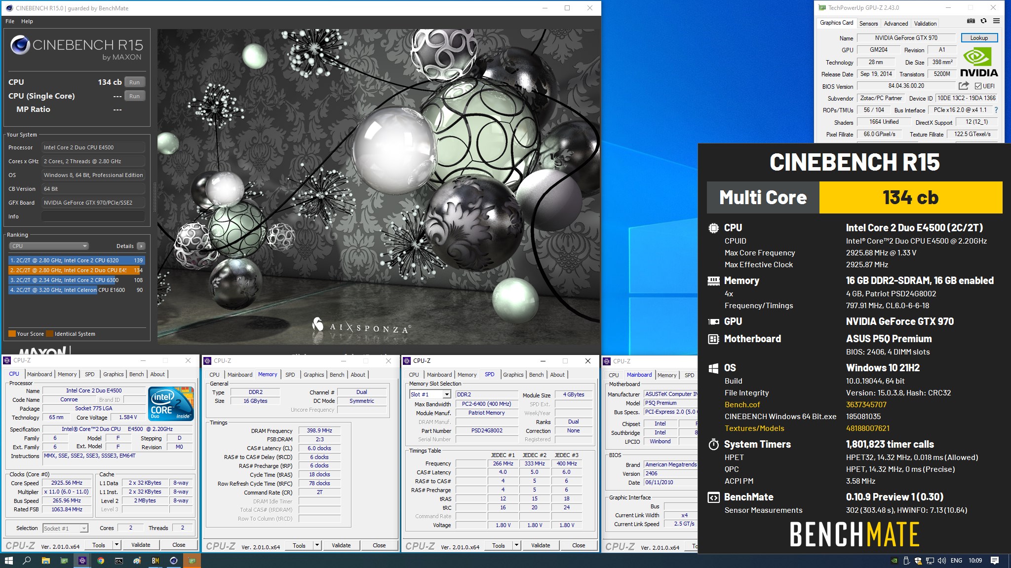
Task: Click the Core Speed value 2925.56 MHz
Action: pyautogui.click(x=67, y=483)
